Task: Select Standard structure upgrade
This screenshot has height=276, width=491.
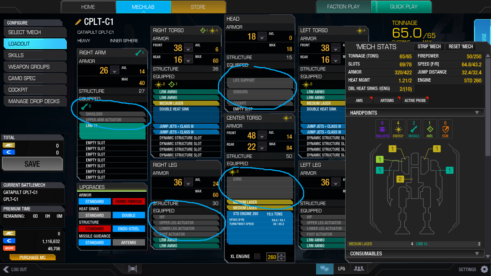Action: click(94, 229)
